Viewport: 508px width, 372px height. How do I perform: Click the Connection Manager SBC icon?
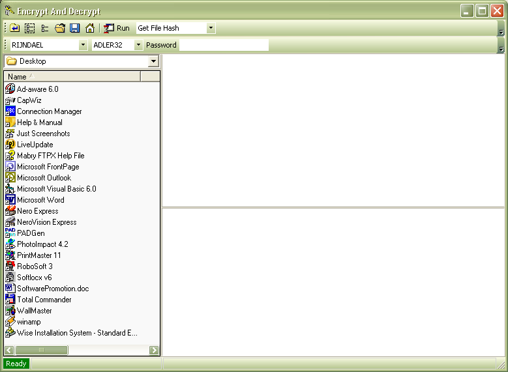[10, 111]
